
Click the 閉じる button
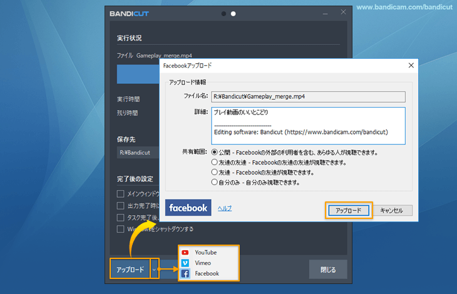[328, 270]
